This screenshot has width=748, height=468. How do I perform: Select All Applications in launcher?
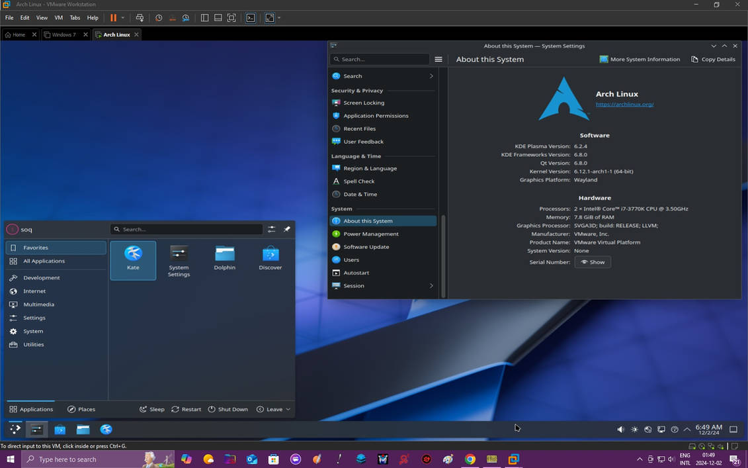[56, 261]
